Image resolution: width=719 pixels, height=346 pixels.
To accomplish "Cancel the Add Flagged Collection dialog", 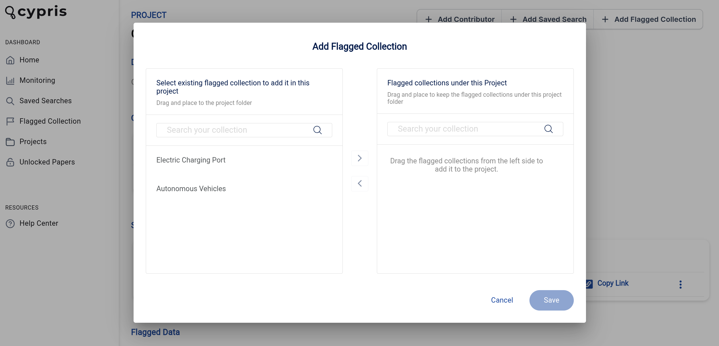I will 502,300.
